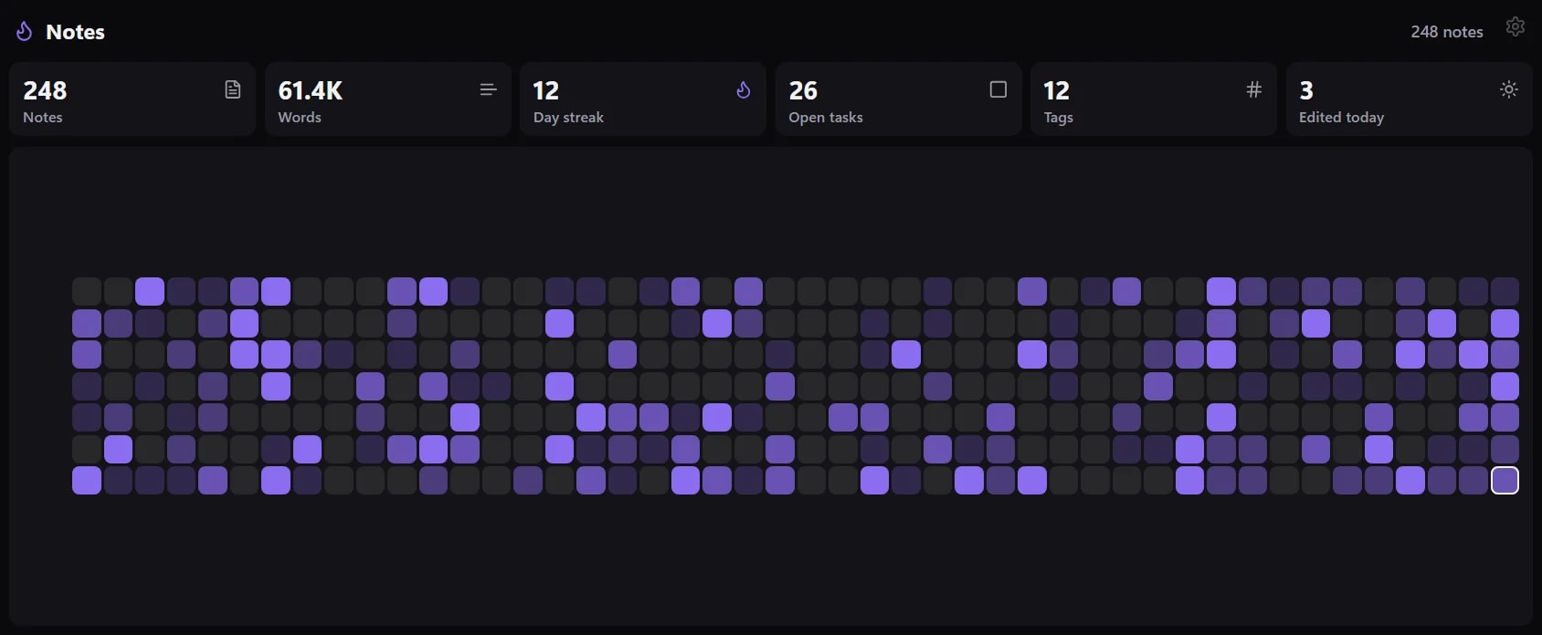
Task: Click the "Open tasks" label
Action: [826, 118]
